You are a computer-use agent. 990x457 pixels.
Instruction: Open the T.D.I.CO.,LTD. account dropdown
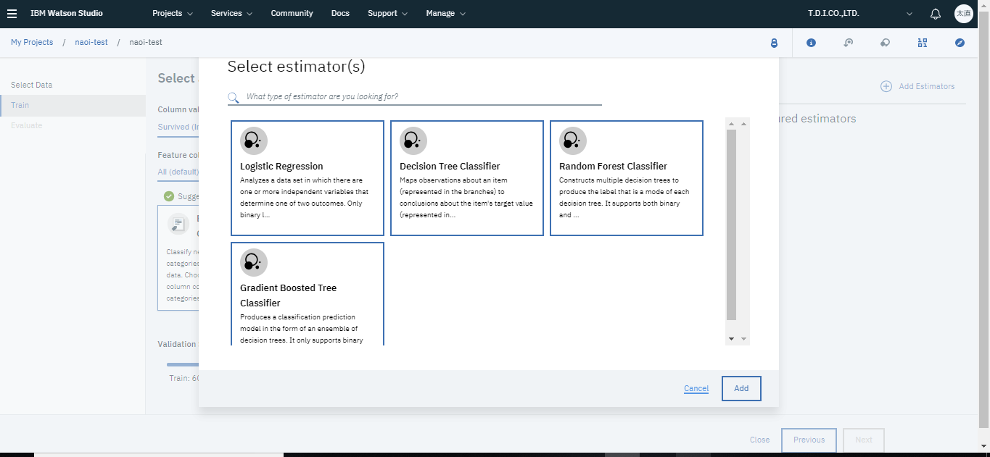click(x=859, y=14)
